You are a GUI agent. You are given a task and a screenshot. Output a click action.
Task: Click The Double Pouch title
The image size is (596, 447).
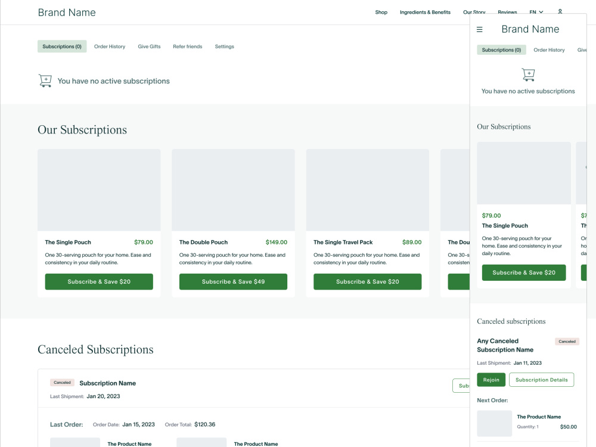point(203,242)
